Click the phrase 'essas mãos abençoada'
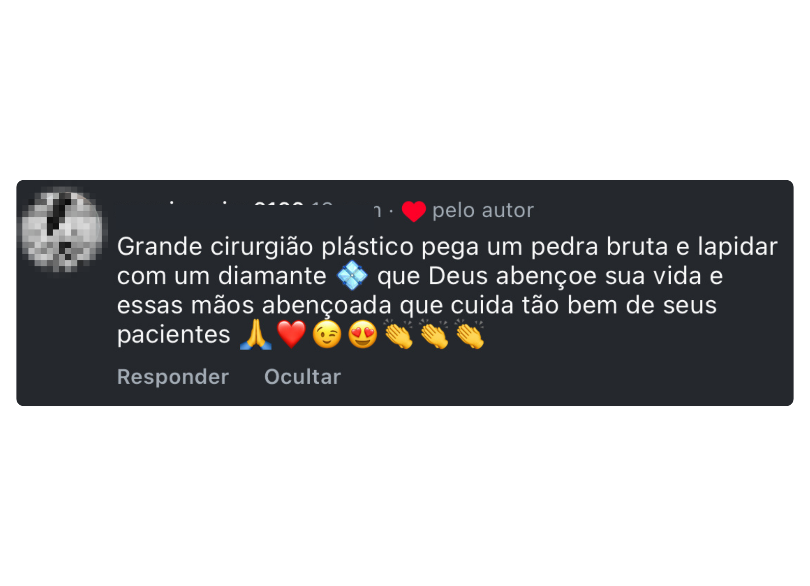Screen dimensions: 810x586 pyautogui.click(x=254, y=306)
